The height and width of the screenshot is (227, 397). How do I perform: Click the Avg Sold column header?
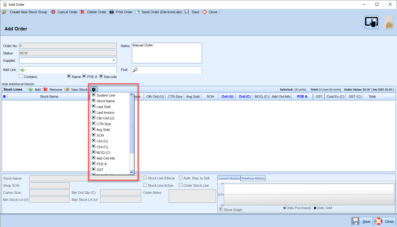[193, 96]
